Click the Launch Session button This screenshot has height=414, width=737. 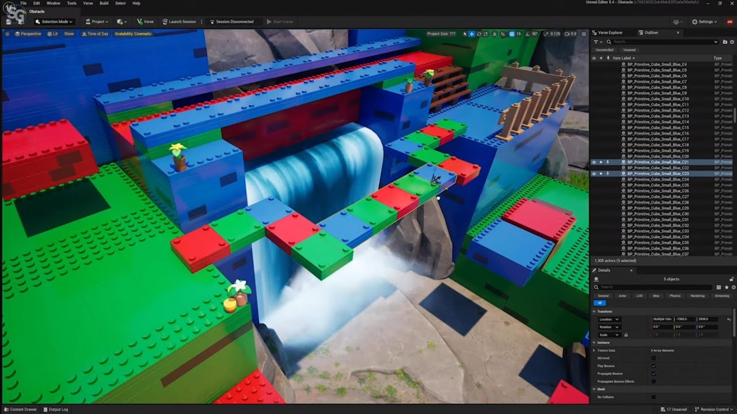coord(179,21)
